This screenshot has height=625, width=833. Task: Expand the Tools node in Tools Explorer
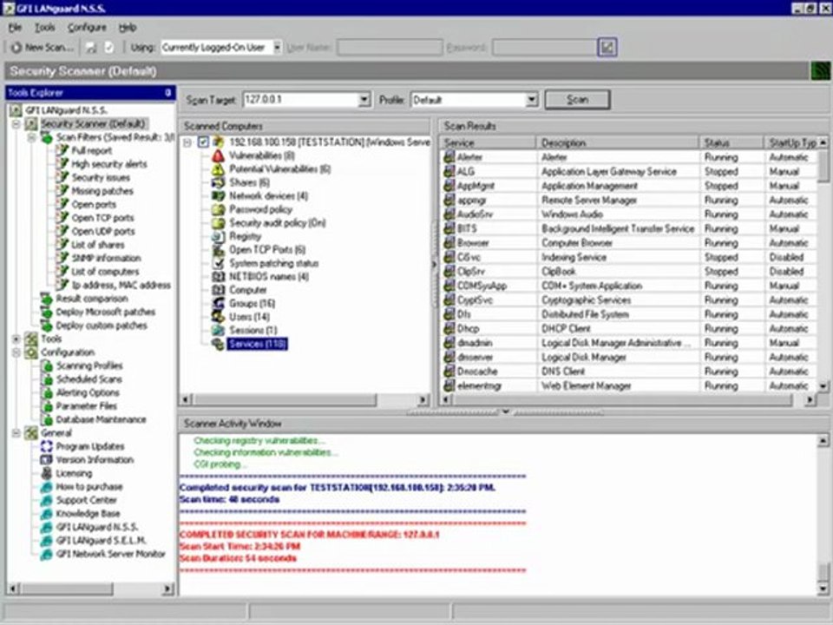(x=16, y=339)
